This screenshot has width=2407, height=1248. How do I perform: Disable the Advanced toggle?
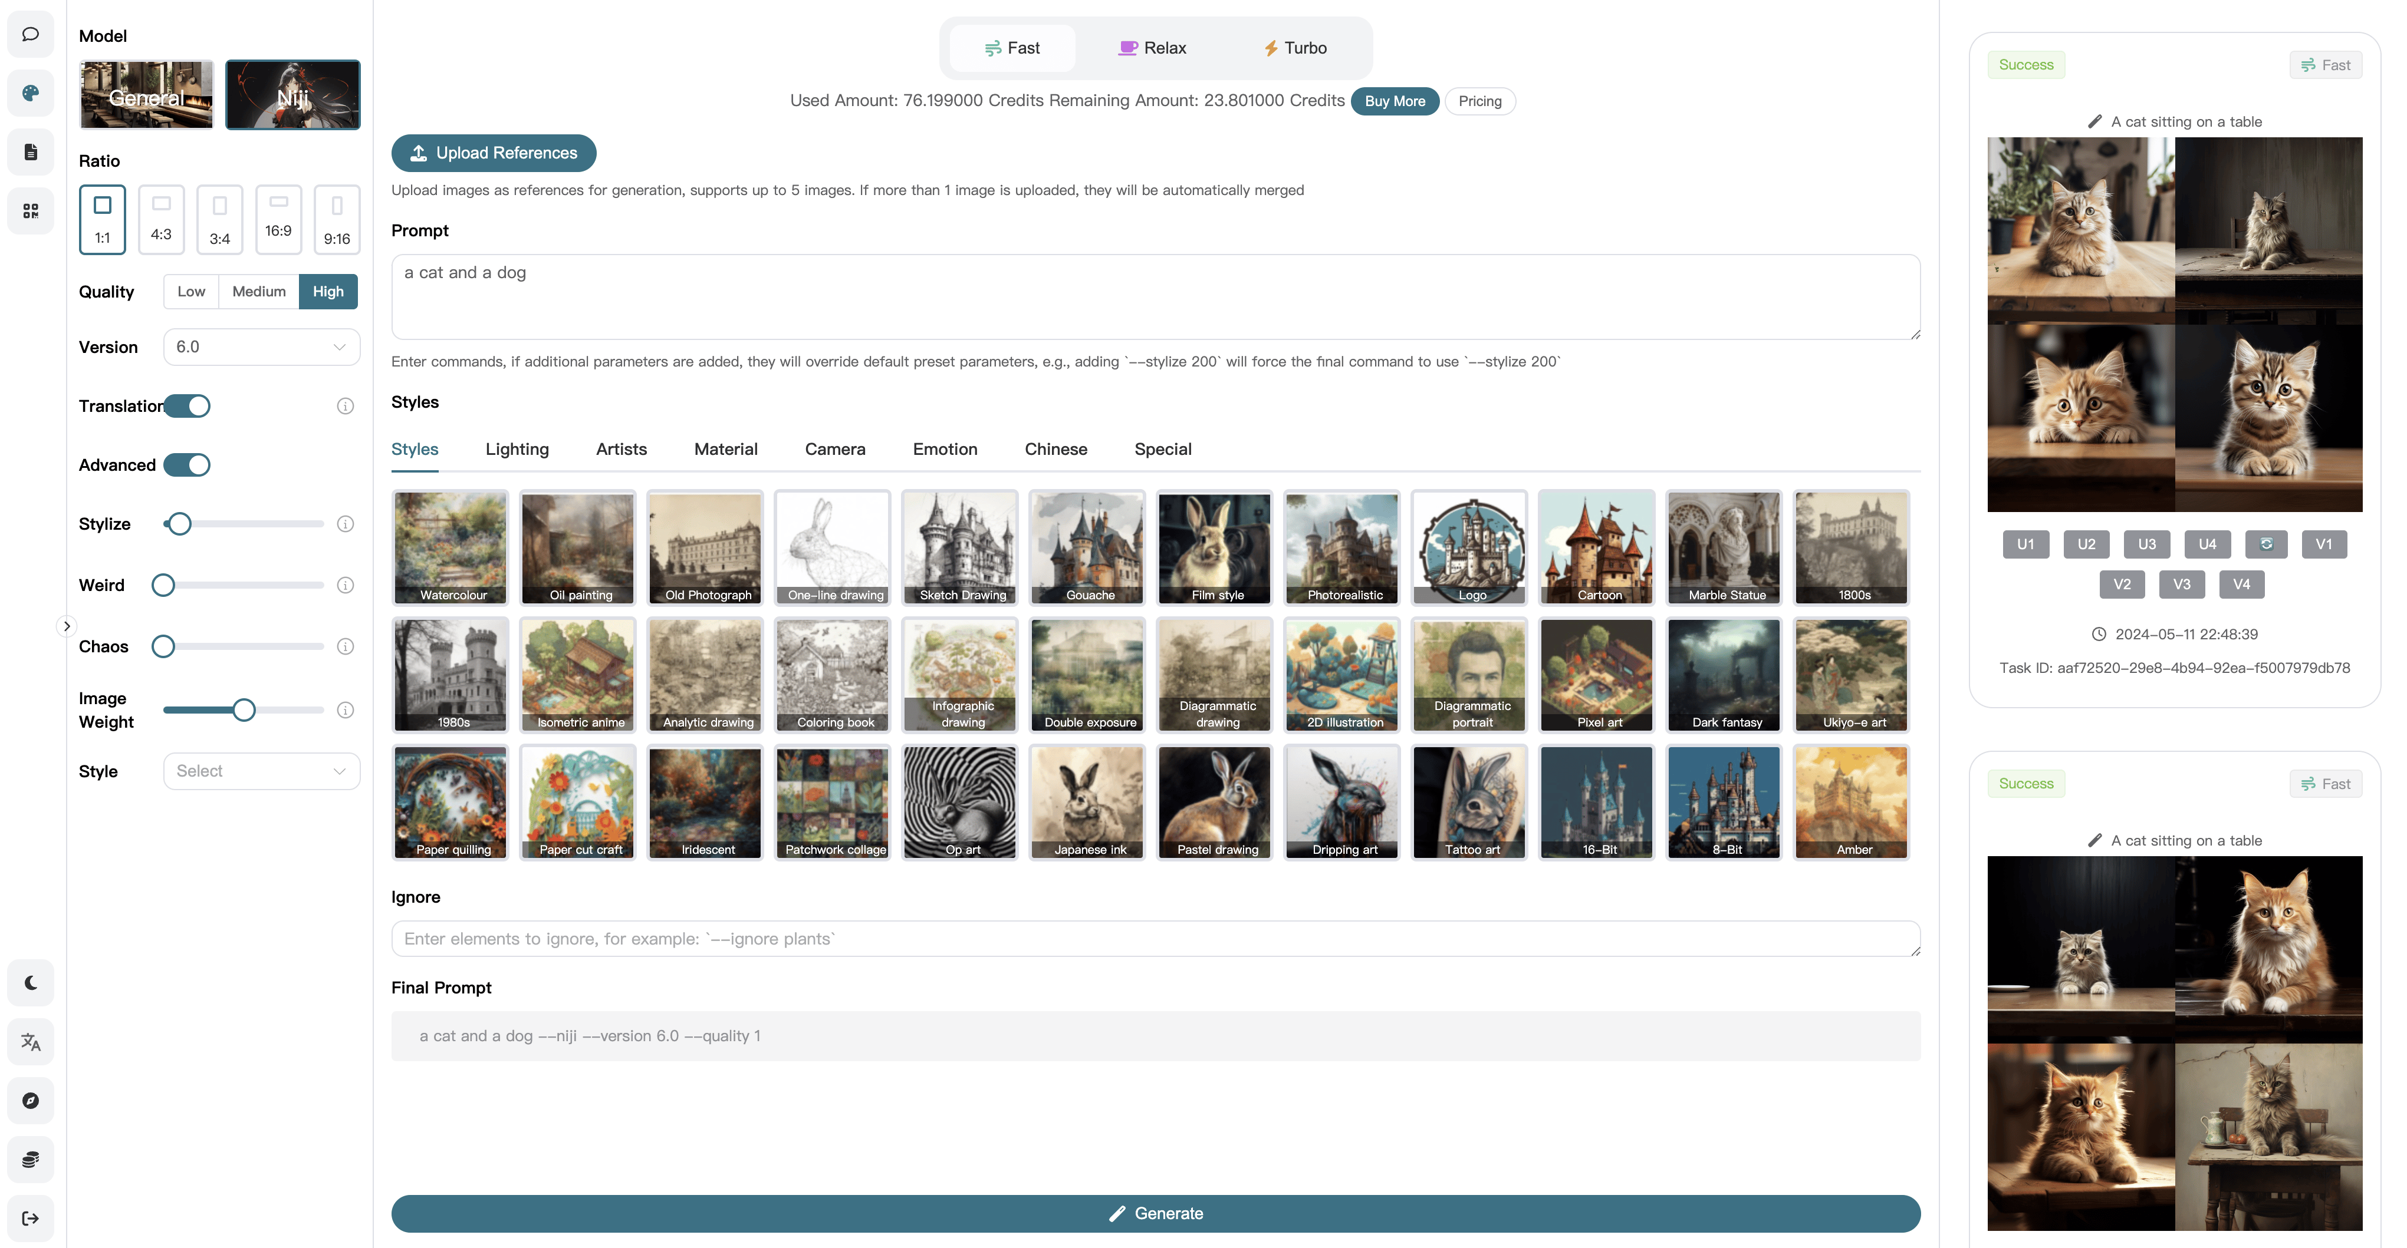click(x=188, y=465)
